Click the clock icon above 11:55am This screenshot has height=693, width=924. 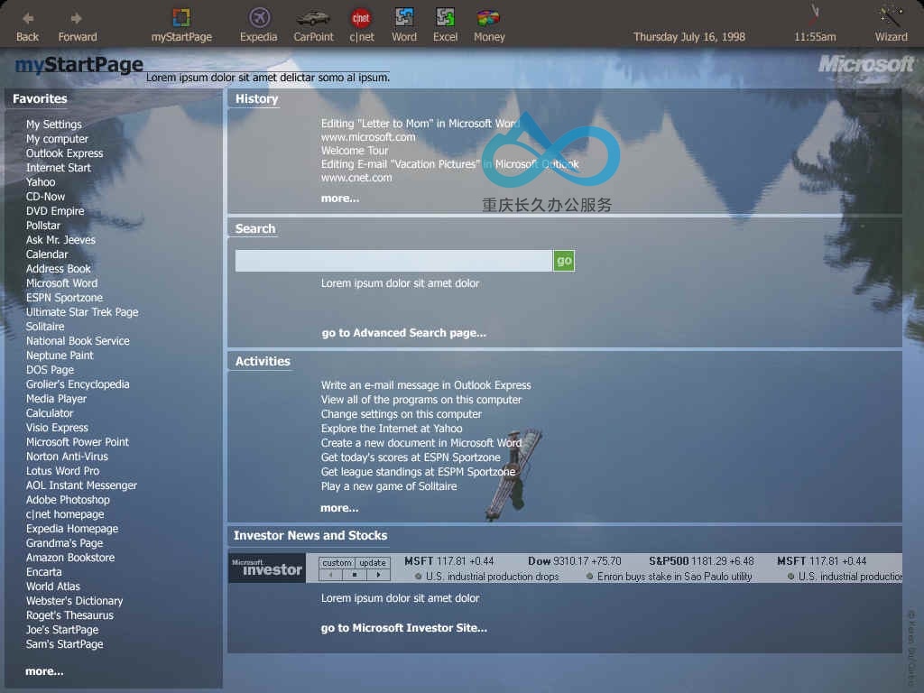[815, 16]
